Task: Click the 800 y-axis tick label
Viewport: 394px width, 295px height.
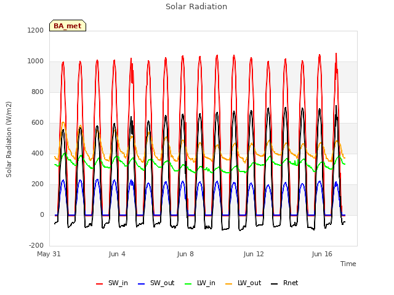Action: (38, 92)
